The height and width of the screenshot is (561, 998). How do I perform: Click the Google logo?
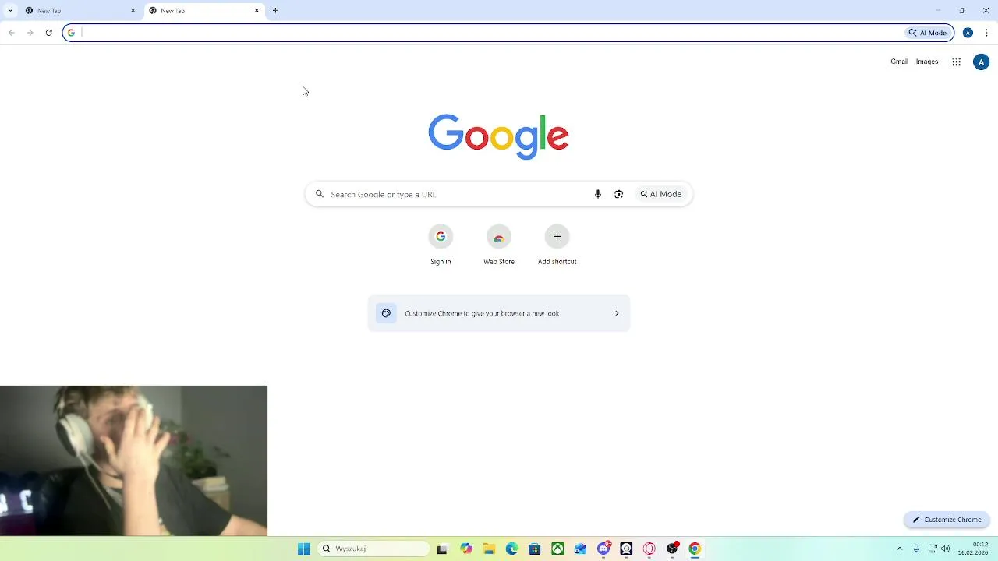coord(498,136)
